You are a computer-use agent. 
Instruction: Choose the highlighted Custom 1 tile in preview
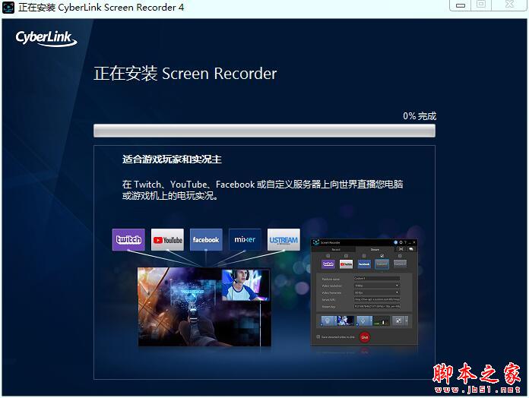(382, 264)
